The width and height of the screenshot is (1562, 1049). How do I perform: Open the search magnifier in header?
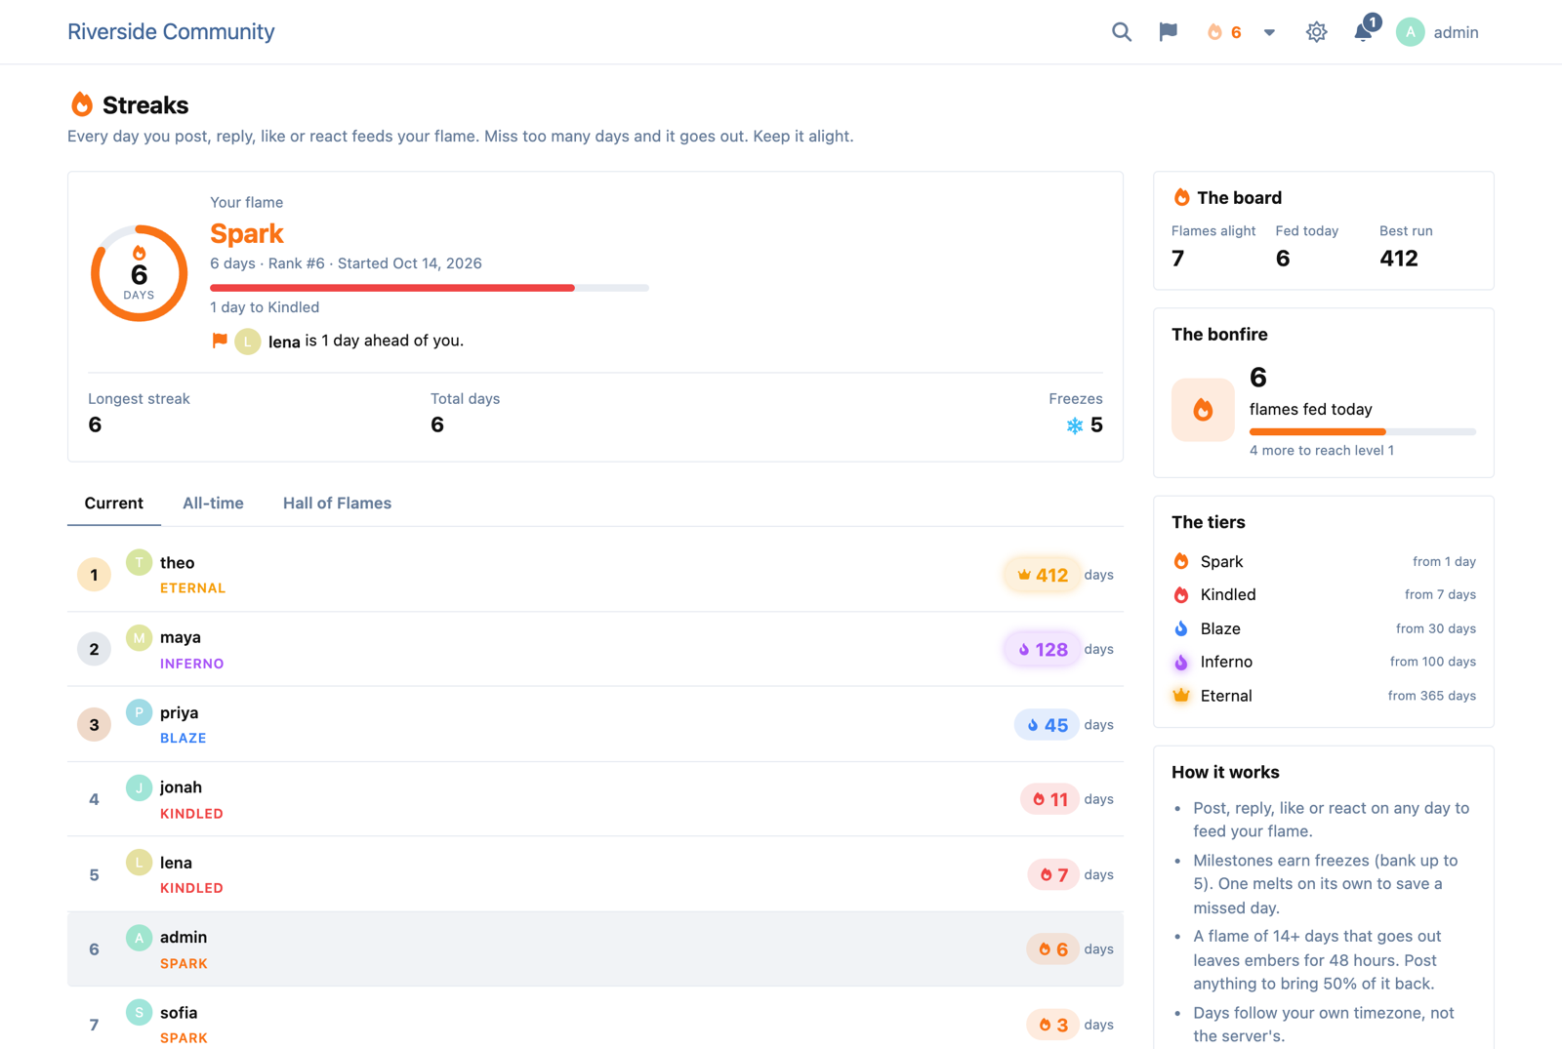(1121, 32)
